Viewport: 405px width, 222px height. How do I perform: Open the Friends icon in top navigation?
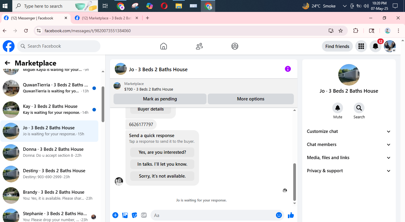point(199,46)
